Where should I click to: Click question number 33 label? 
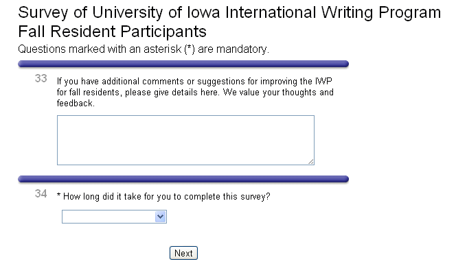click(41, 79)
